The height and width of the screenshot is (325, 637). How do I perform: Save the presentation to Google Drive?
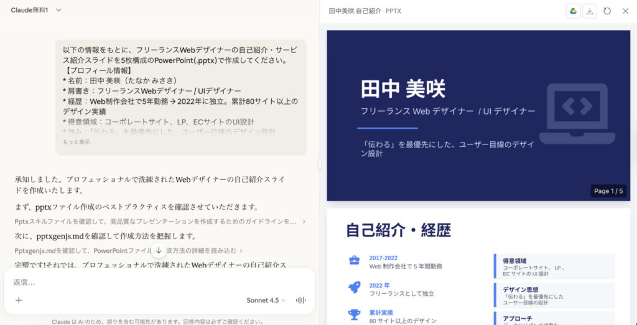point(573,11)
